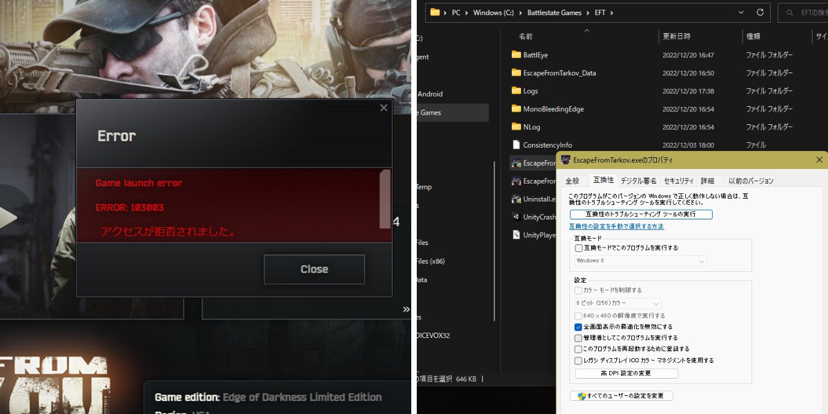Open the address bar history dropdown
This screenshot has width=828, height=414.
pos(741,12)
